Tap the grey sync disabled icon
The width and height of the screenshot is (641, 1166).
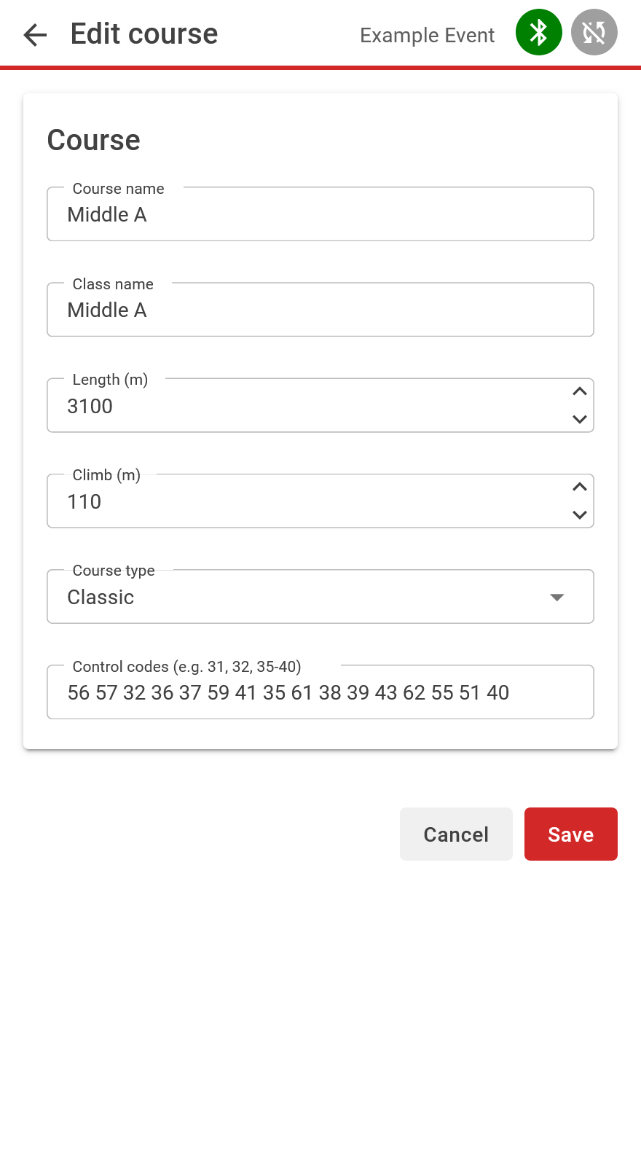pyautogui.click(x=594, y=32)
